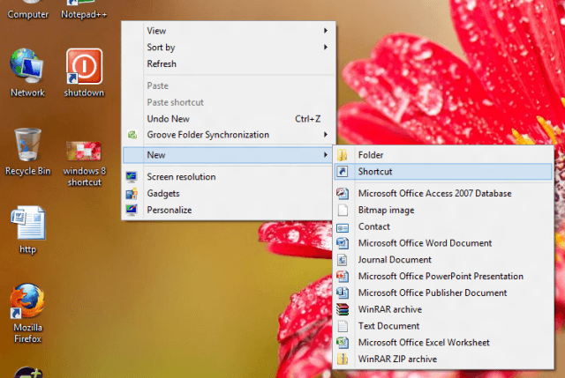Choose Groove Folder Synchronization entry
The image size is (565, 378).
click(229, 135)
